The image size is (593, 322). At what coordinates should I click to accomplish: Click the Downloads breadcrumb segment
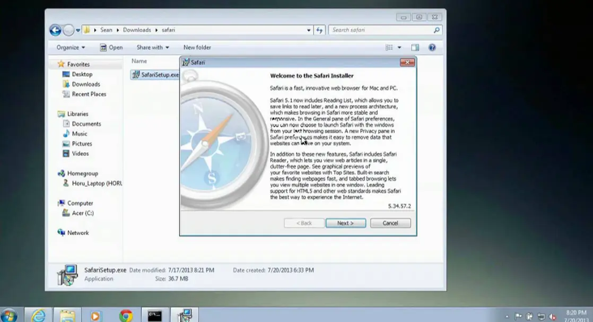pos(137,30)
